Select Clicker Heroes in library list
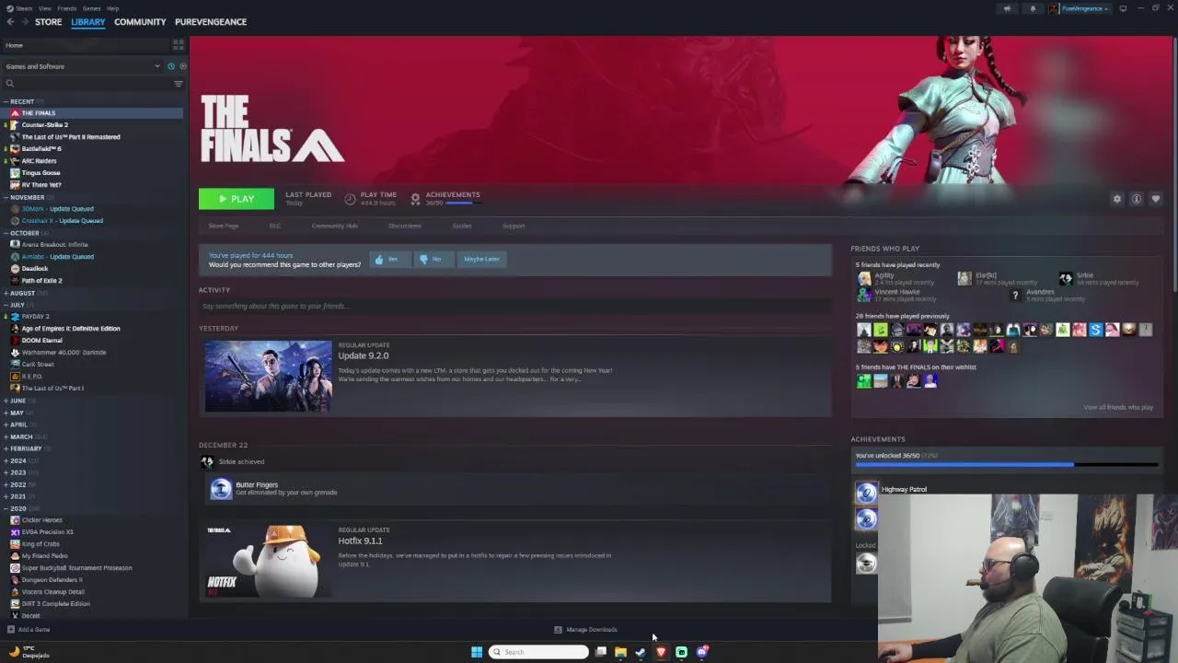This screenshot has width=1178, height=663. coord(41,520)
